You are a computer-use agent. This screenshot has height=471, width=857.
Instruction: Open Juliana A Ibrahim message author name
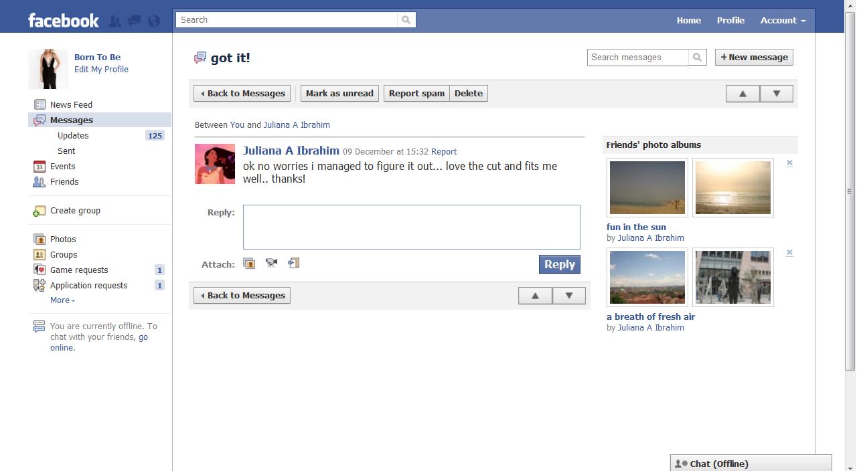tap(291, 151)
